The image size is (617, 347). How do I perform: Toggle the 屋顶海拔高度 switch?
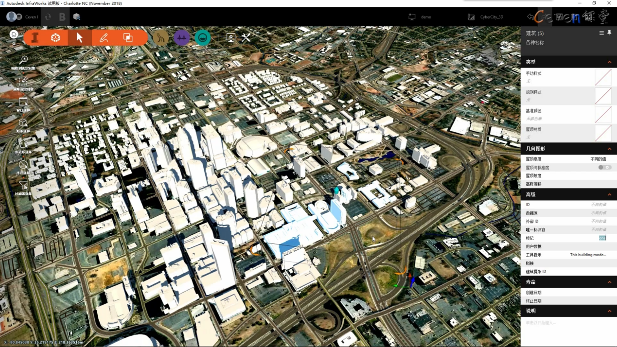(x=605, y=167)
